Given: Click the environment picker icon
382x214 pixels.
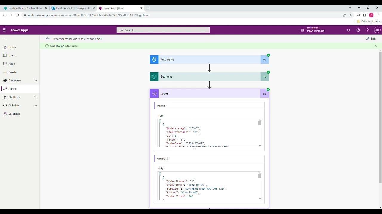Looking at the screenshot, I should 302,30.
